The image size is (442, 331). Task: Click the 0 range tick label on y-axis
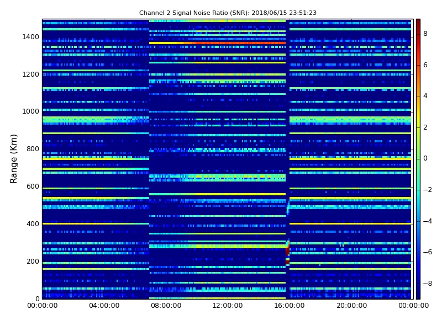pyautogui.click(x=38, y=298)
